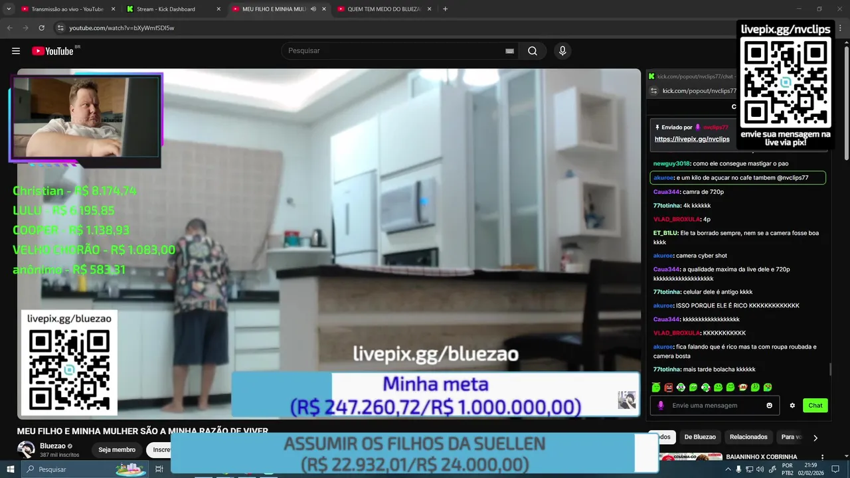Click the purple microphone icon in chat input
Image resolution: width=850 pixels, height=478 pixels.
pos(660,406)
